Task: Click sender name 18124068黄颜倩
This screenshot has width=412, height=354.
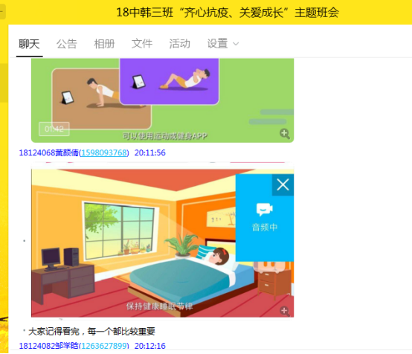Action: pyautogui.click(x=48, y=152)
